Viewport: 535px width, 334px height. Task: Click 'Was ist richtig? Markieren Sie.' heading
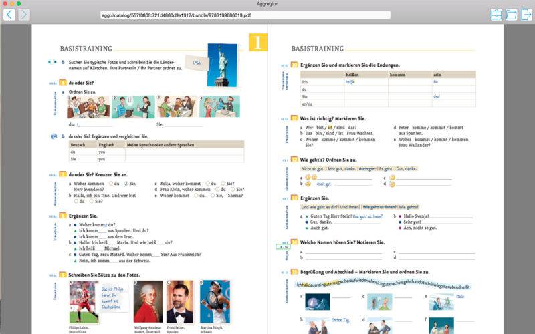332,119
